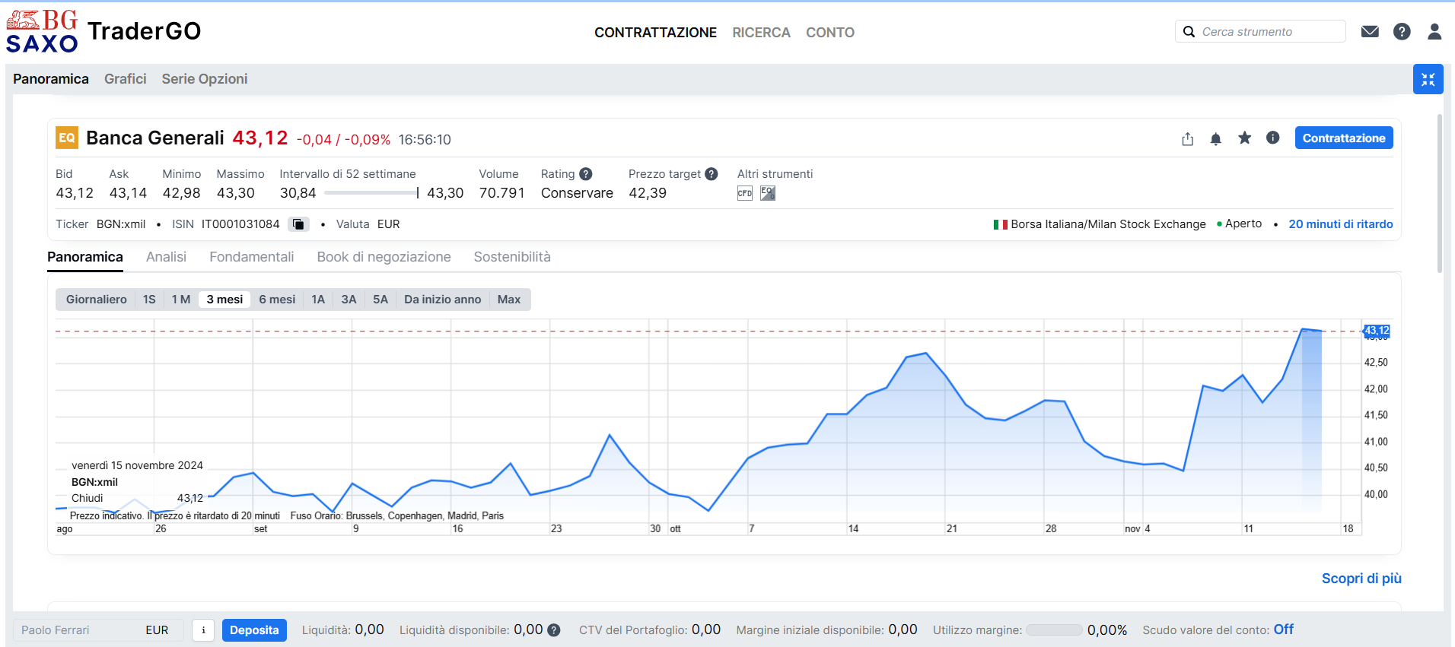Click 20 minuti di ritardo link
This screenshot has height=647, width=1455.
1341,224
